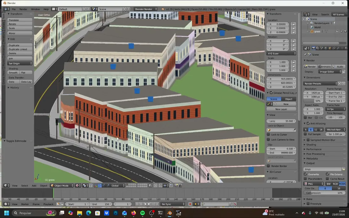Click the OpenGL render animation clapper icon
This screenshot has width=349, height=218.
tap(180, 186)
